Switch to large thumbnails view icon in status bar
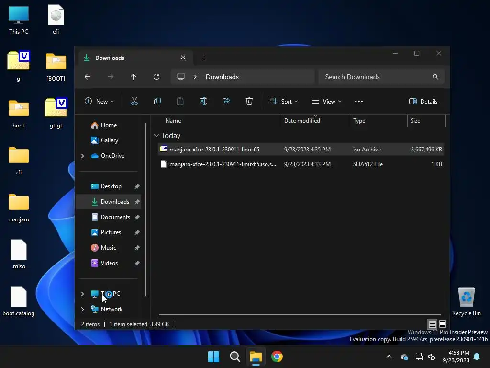Screen dimensions: 490x368 (x=443, y=324)
